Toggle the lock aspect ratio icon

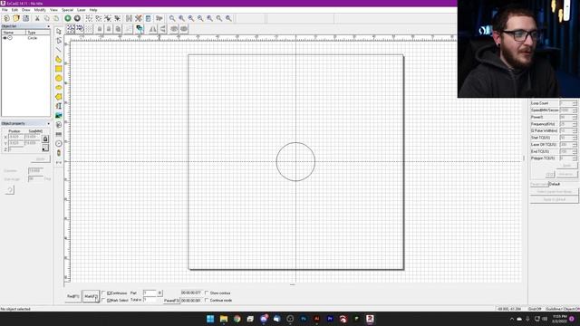pos(45,139)
